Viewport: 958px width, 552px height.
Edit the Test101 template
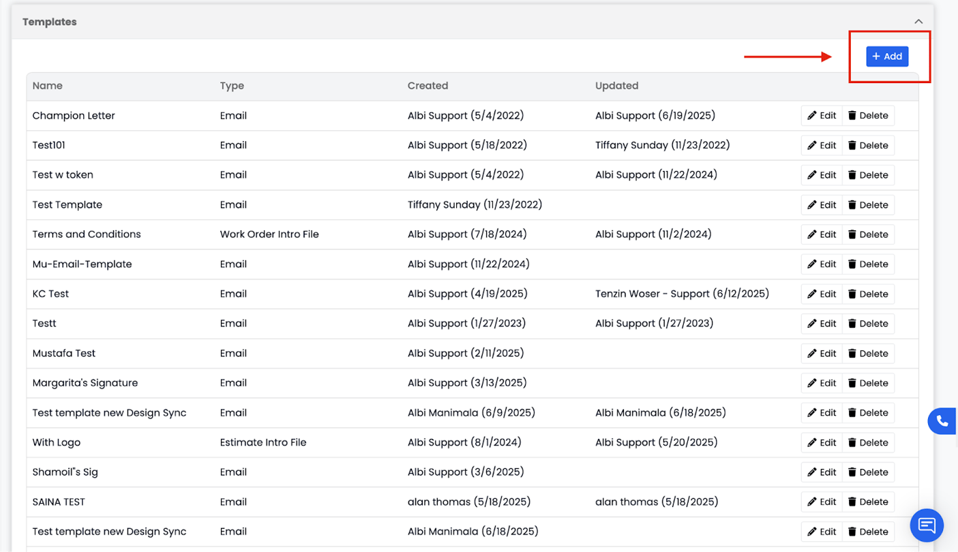[x=822, y=145]
